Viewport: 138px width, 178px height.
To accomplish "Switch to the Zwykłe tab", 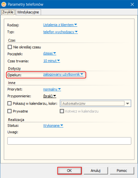I will coord(8,12).
